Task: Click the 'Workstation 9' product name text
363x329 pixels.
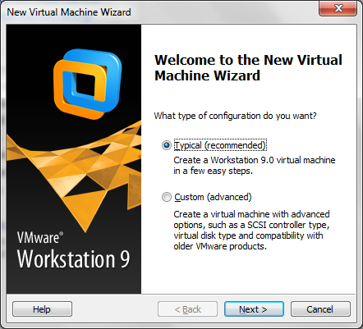Action: pyautogui.click(x=73, y=258)
